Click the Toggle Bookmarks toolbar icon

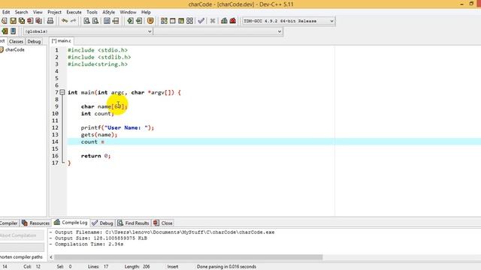[x=139, y=21]
